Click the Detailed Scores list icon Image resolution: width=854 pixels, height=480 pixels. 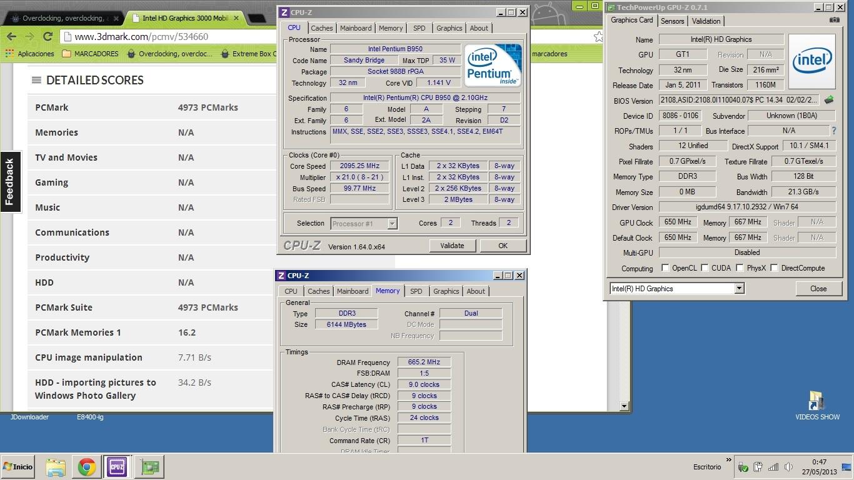pyautogui.click(x=37, y=80)
